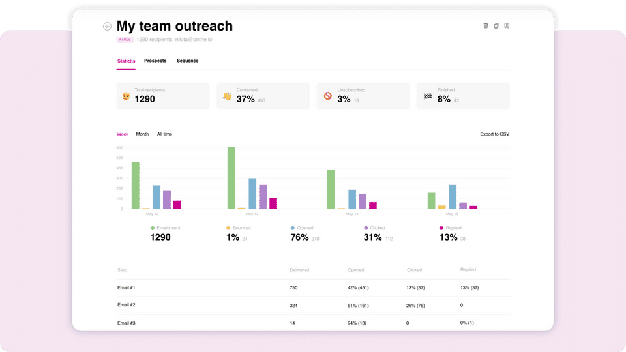
Task: Click the Opened table column header
Action: click(x=356, y=270)
